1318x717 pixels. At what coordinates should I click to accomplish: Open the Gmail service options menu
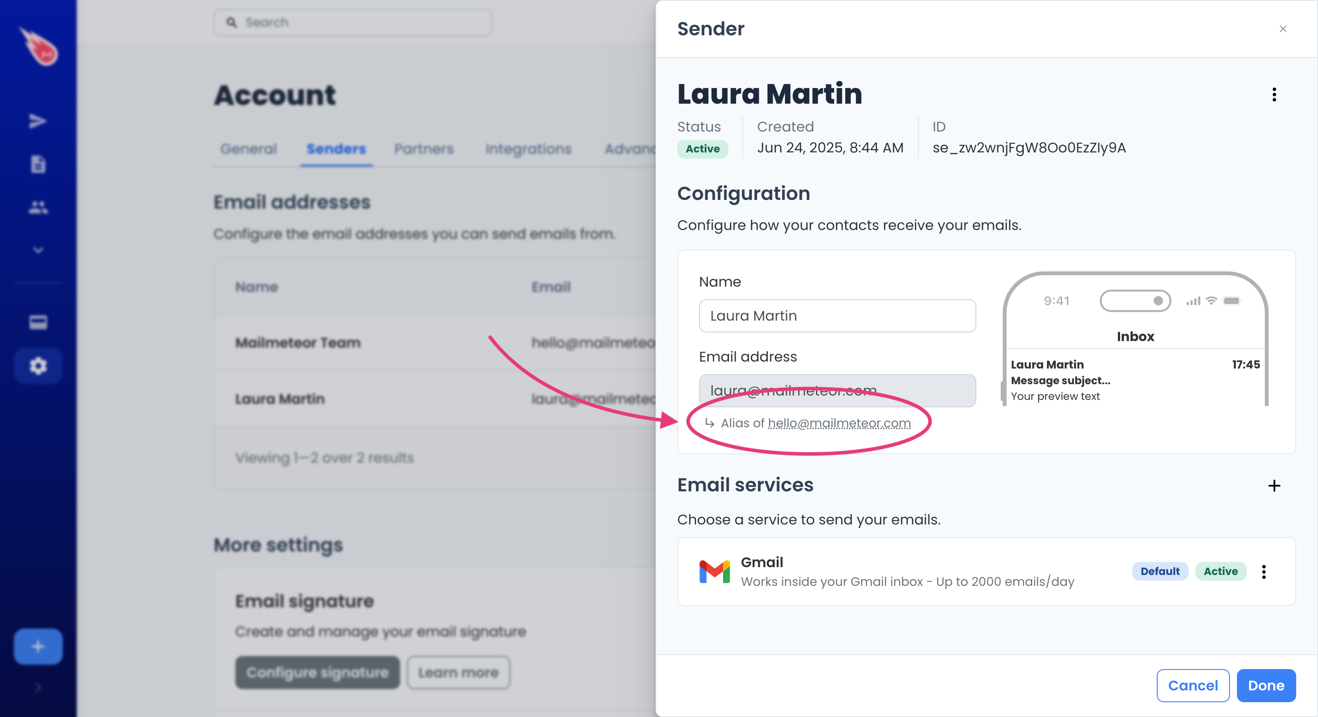tap(1264, 571)
